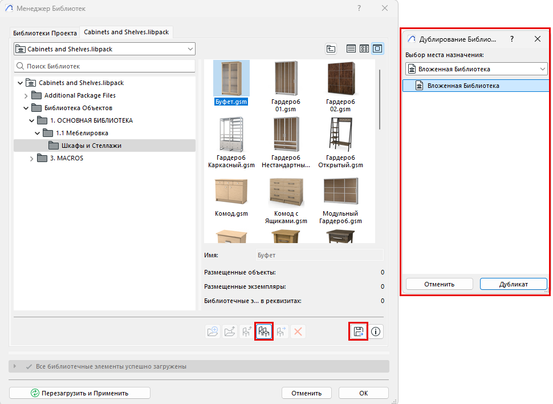Click Перезагрузить и Применить button

tap(80, 393)
